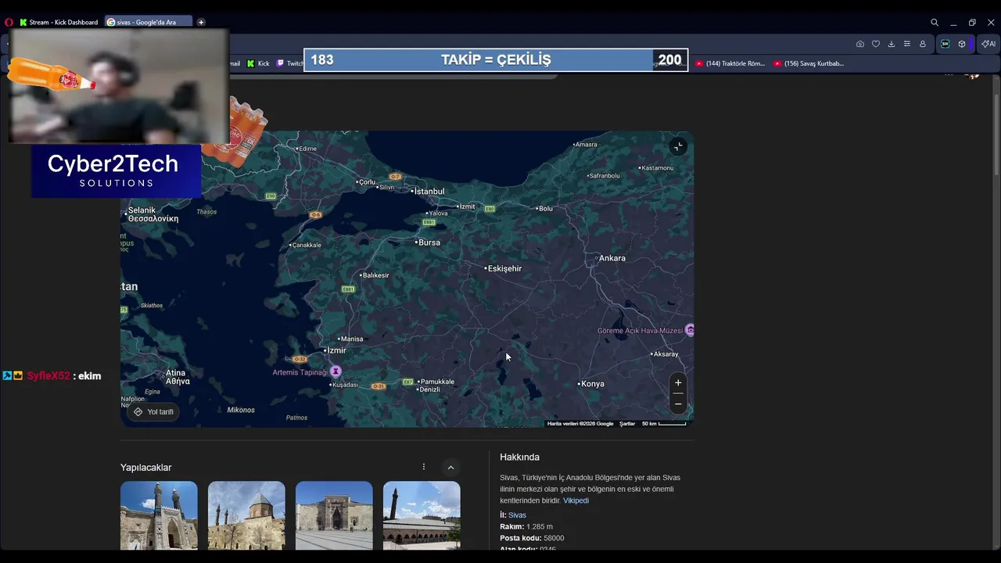
Task: Take a snapshot with the camera icon
Action: click(860, 44)
